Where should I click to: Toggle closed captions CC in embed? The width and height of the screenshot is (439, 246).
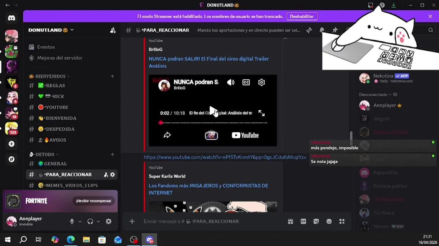(246, 82)
